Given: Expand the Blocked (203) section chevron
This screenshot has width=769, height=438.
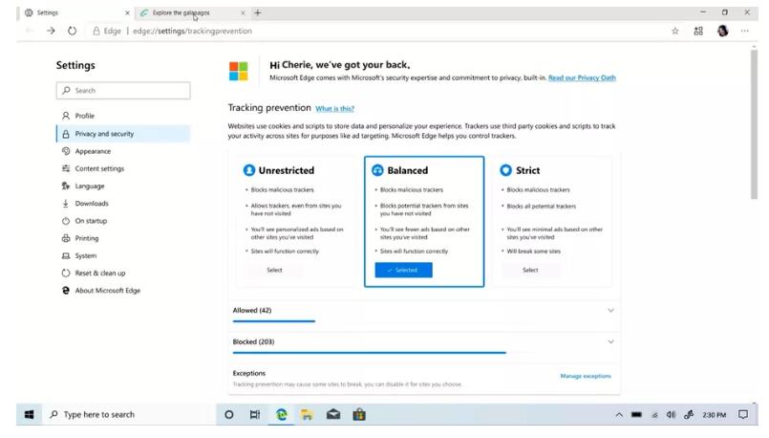Looking at the screenshot, I should pyautogui.click(x=610, y=341).
